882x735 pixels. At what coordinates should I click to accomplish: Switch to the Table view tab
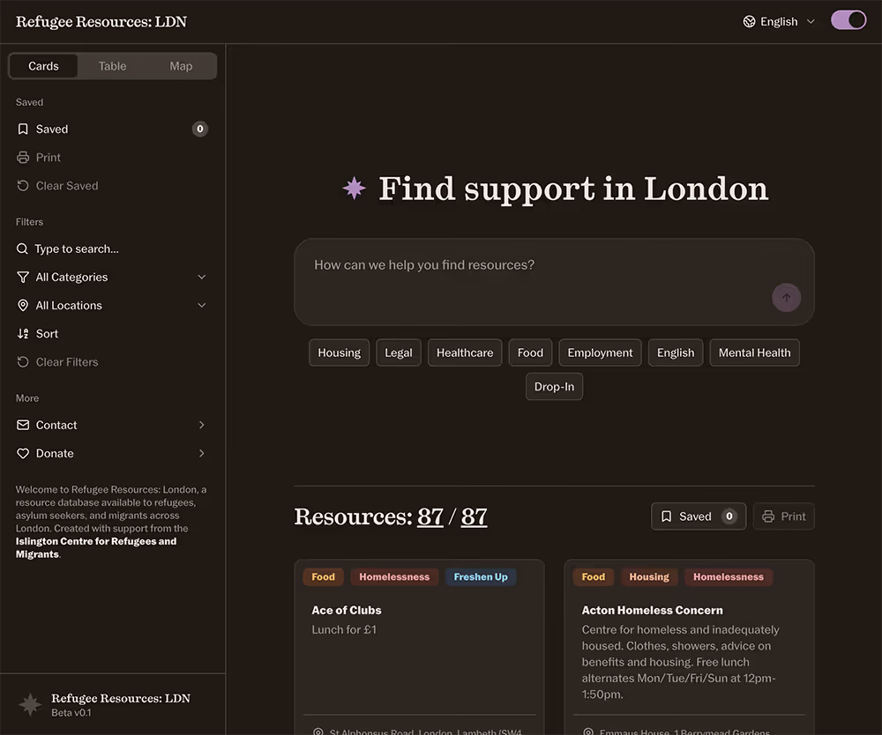coord(112,65)
